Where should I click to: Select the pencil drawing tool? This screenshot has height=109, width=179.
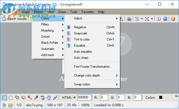(x=55, y=98)
